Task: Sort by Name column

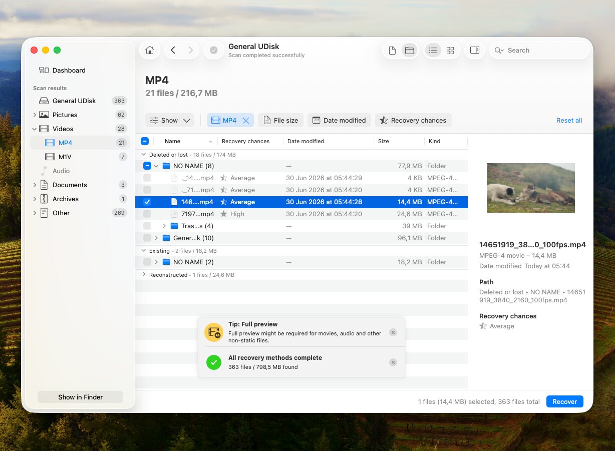Action: [172, 141]
